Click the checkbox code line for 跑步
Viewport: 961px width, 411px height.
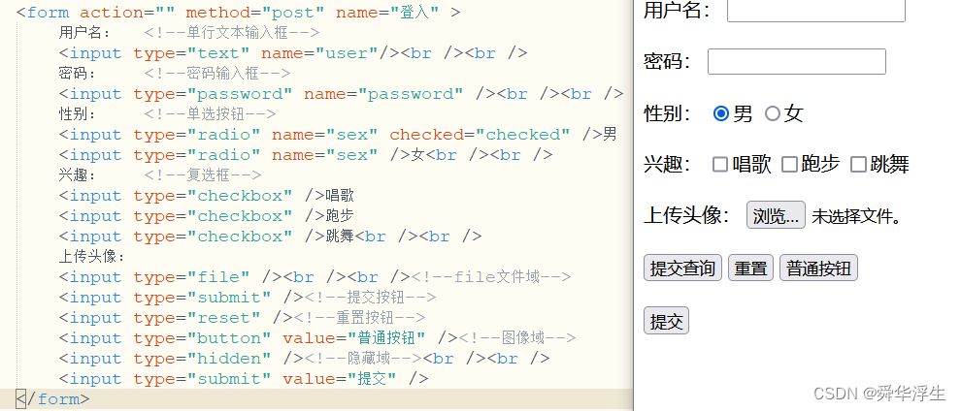click(x=207, y=216)
